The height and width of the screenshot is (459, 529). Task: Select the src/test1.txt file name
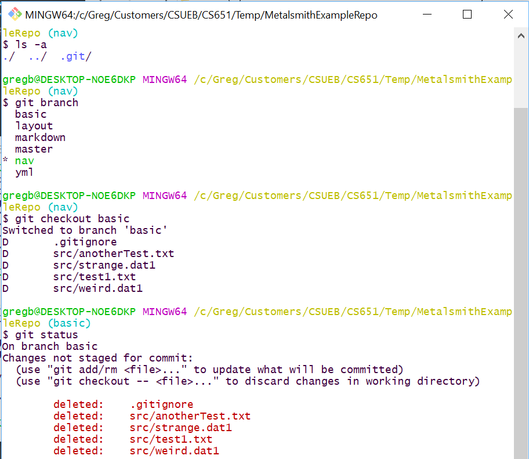point(171,439)
